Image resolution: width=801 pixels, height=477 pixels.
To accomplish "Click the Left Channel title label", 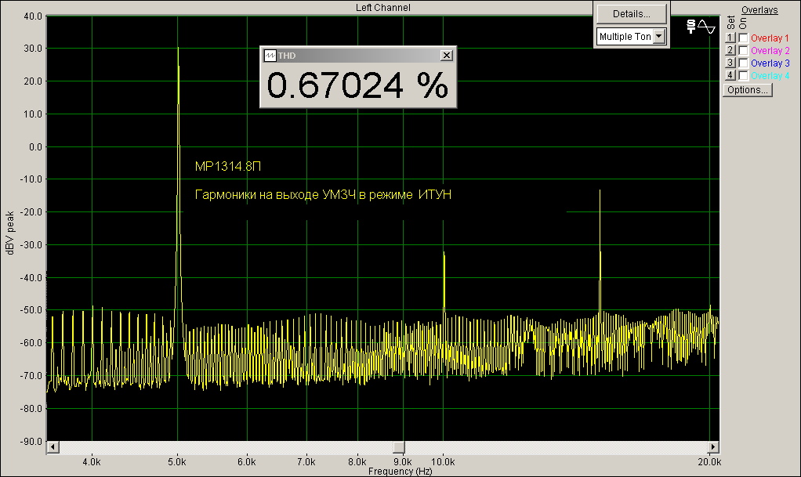I will click(x=383, y=7).
